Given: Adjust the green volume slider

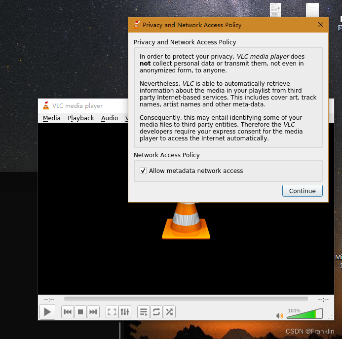Looking at the screenshot, I should (x=304, y=313).
